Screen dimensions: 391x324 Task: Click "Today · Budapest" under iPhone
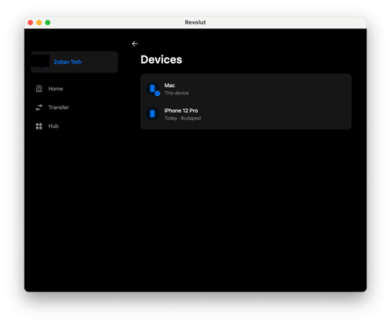tap(182, 118)
